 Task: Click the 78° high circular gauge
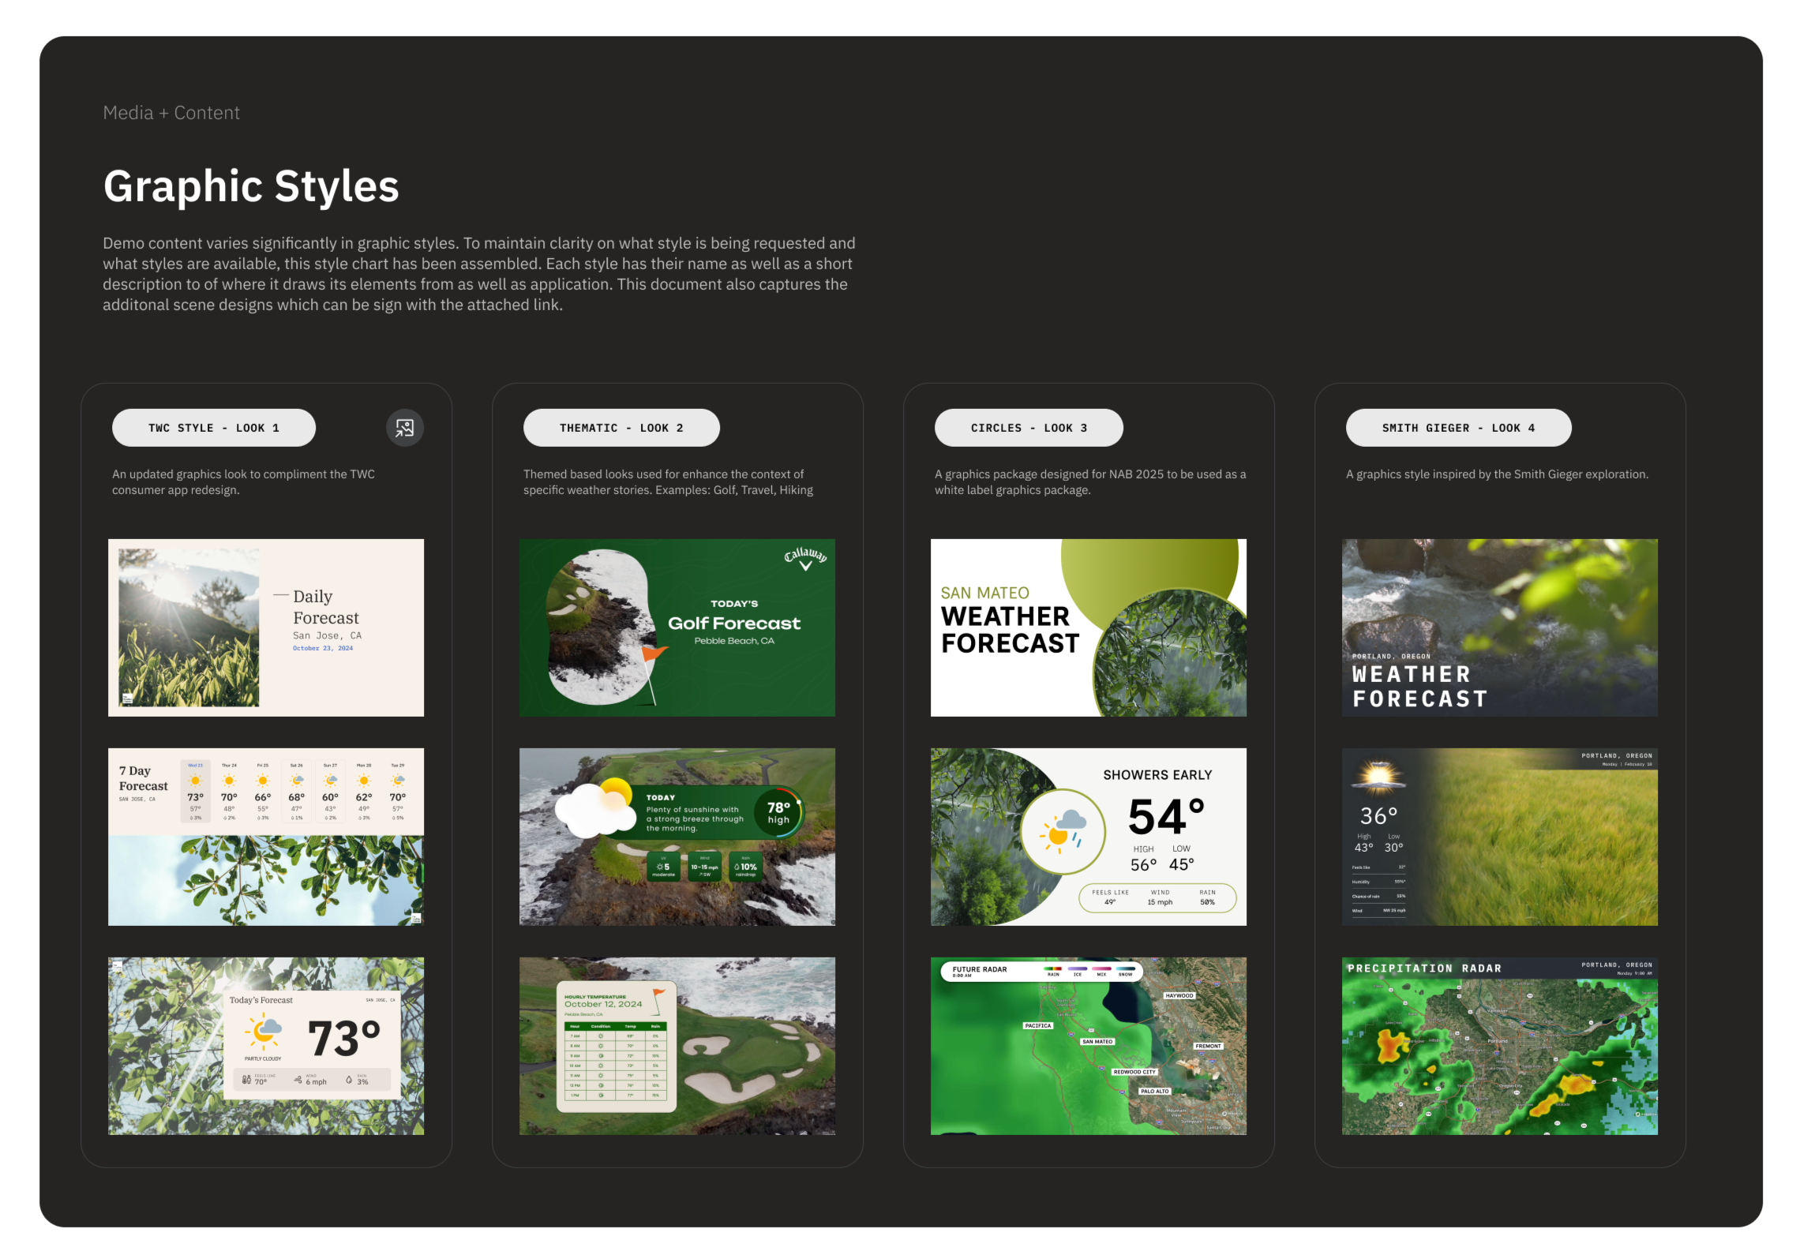tap(778, 812)
